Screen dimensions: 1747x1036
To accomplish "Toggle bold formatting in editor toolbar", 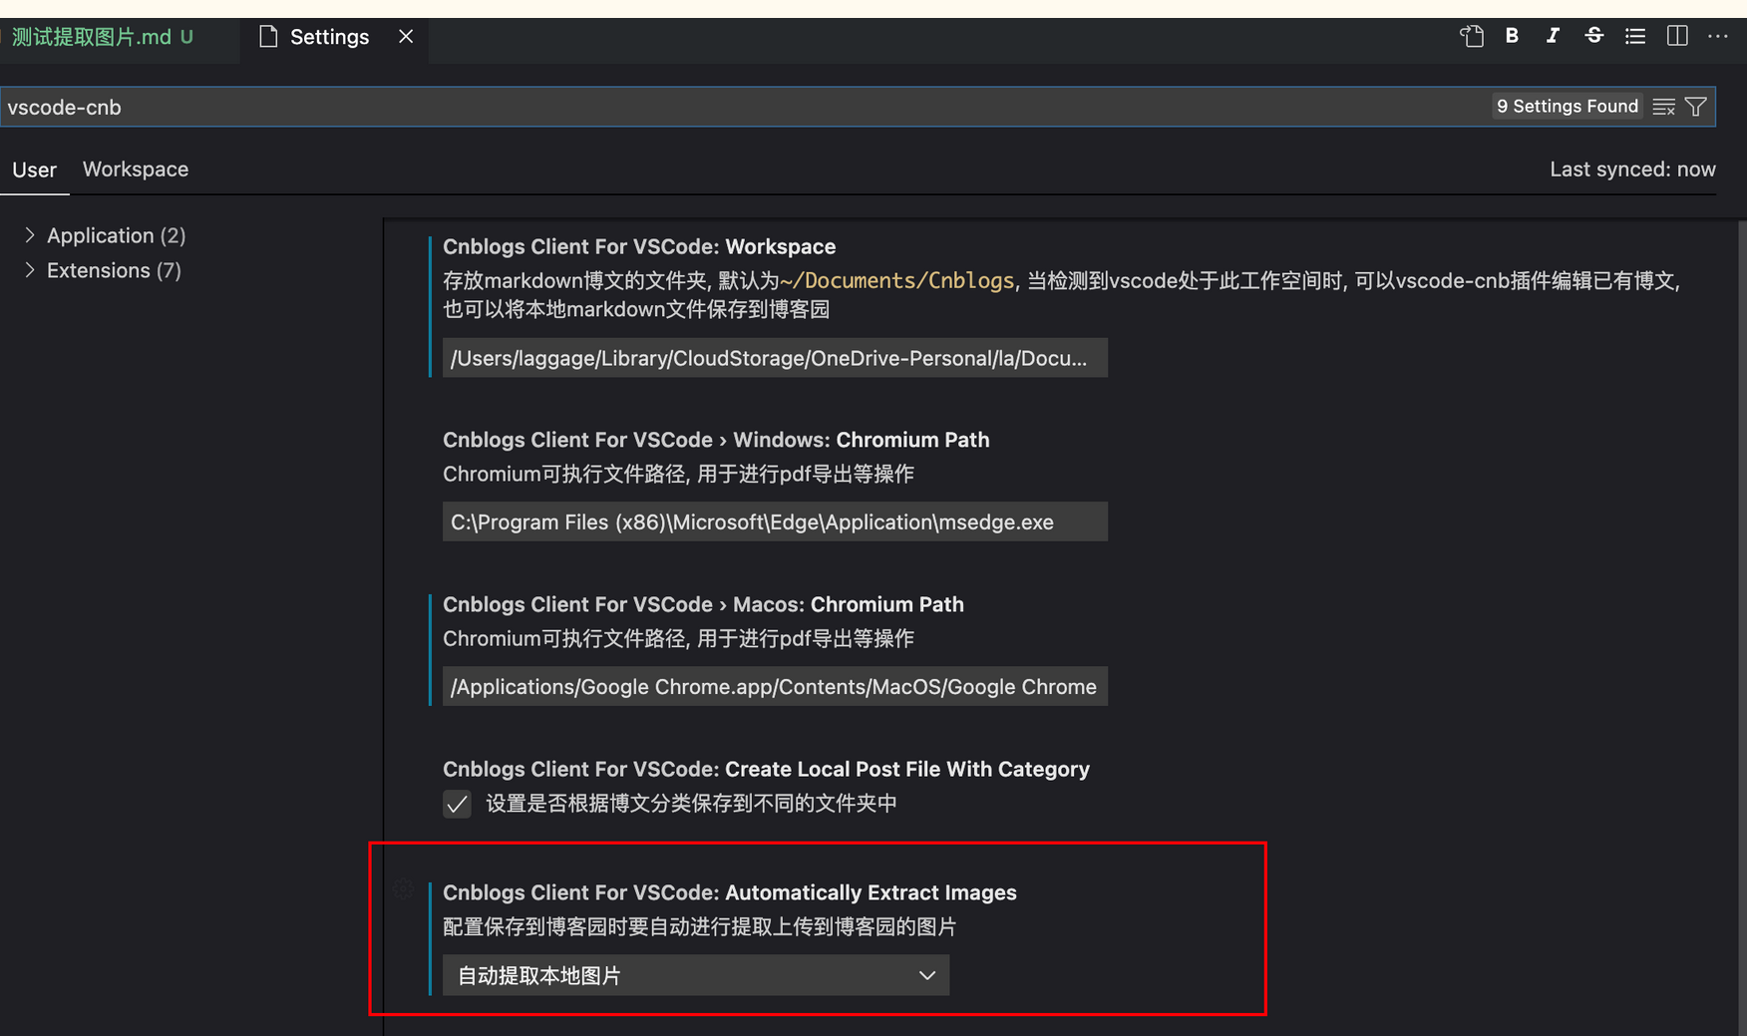I will click(x=1512, y=36).
